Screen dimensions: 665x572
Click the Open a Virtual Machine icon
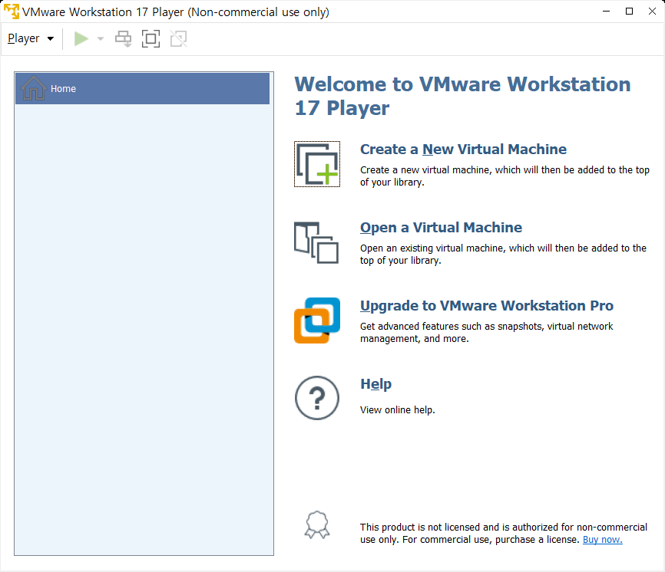[x=316, y=242]
